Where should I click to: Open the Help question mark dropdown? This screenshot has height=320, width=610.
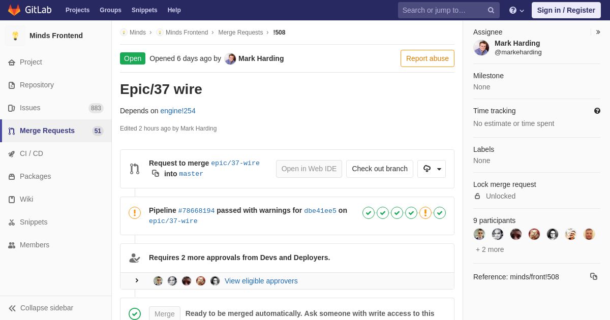pos(516,10)
